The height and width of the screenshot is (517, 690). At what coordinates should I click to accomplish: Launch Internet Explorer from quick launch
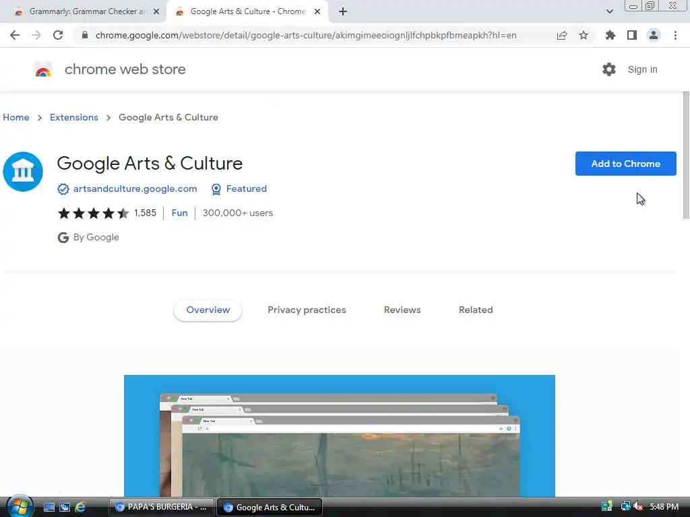tap(80, 508)
